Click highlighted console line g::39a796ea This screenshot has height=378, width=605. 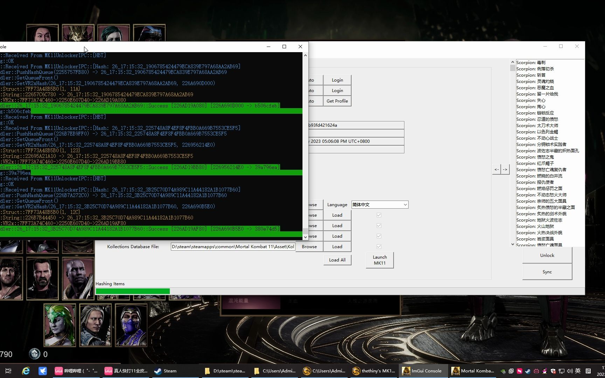[x=151, y=173]
